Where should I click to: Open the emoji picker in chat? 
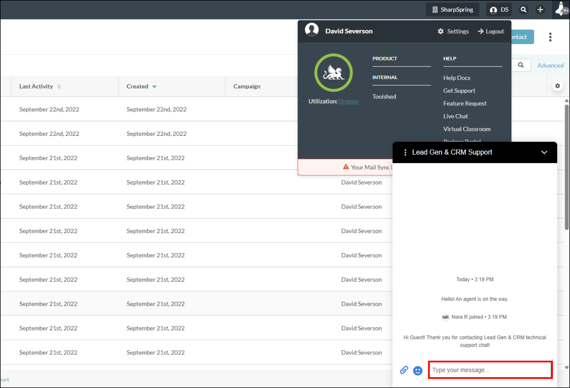click(418, 370)
